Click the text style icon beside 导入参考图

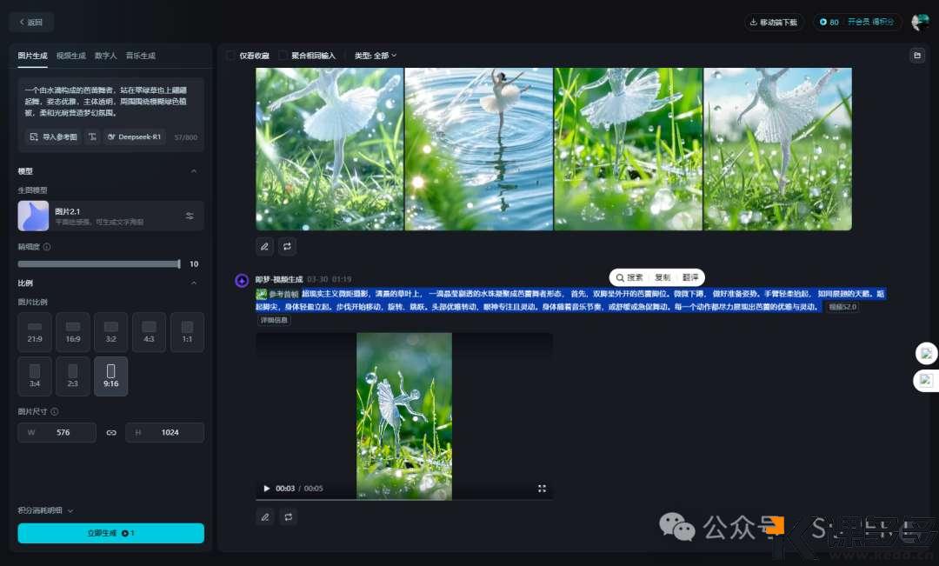pyautogui.click(x=92, y=137)
